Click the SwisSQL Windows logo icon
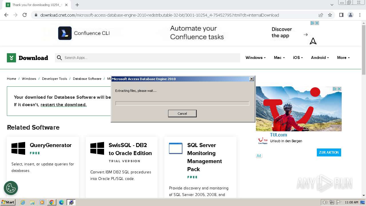This screenshot has height=206, width=366. click(97, 148)
